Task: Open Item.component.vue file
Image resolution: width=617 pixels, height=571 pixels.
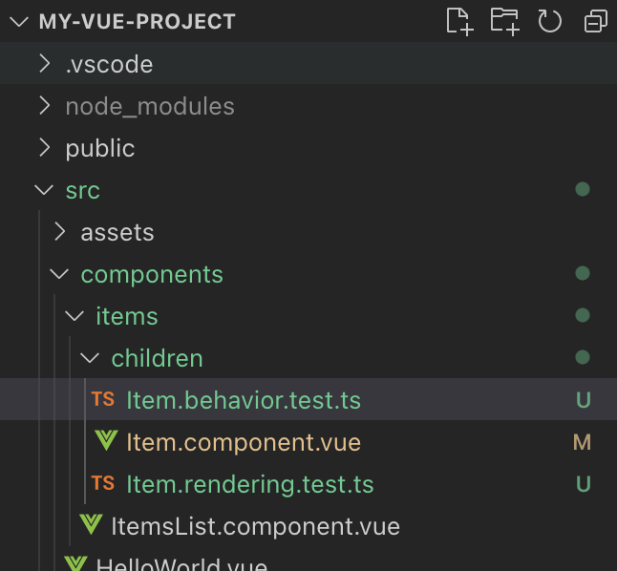Action: coord(244,442)
